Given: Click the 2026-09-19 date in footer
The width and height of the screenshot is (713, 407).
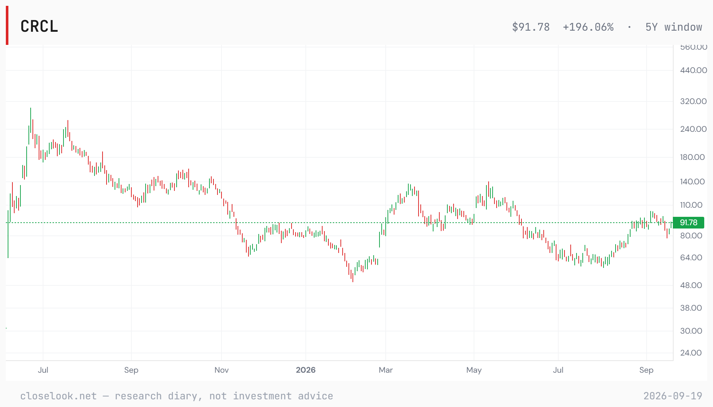Looking at the screenshot, I should click(673, 396).
